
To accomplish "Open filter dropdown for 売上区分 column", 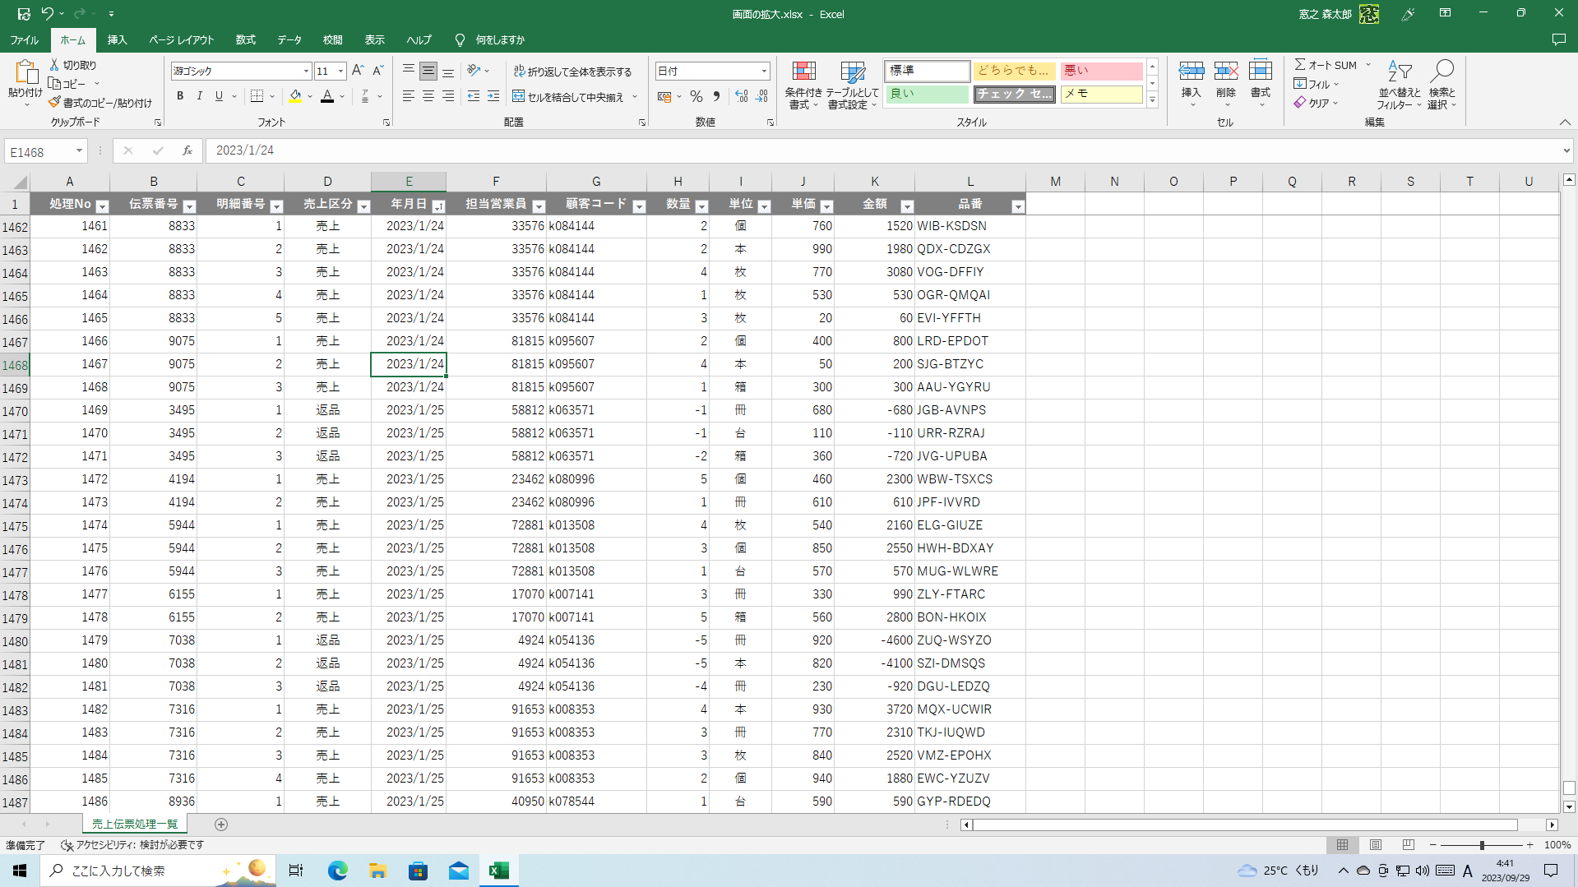I will (x=363, y=206).
